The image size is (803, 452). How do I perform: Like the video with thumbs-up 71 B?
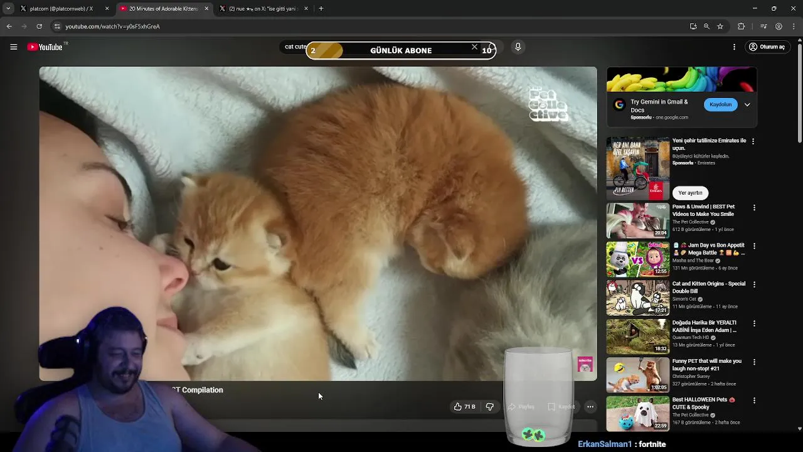[465, 407]
